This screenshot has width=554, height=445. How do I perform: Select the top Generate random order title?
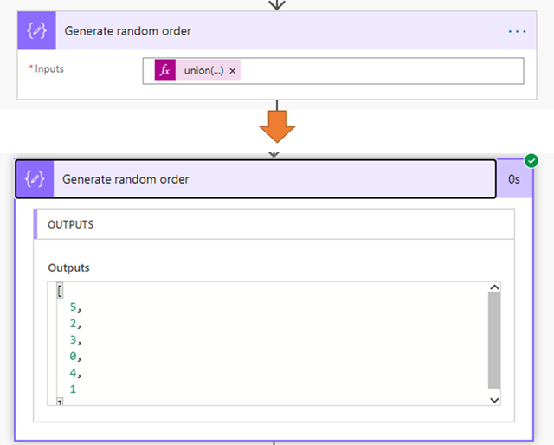click(x=127, y=31)
